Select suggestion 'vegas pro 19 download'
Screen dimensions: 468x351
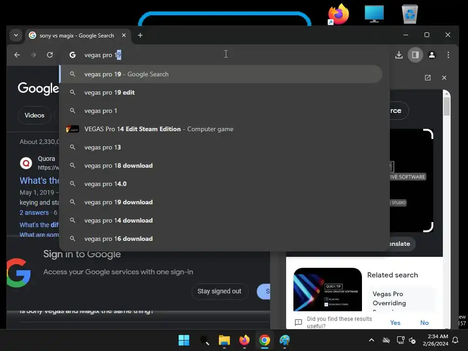coord(221,202)
